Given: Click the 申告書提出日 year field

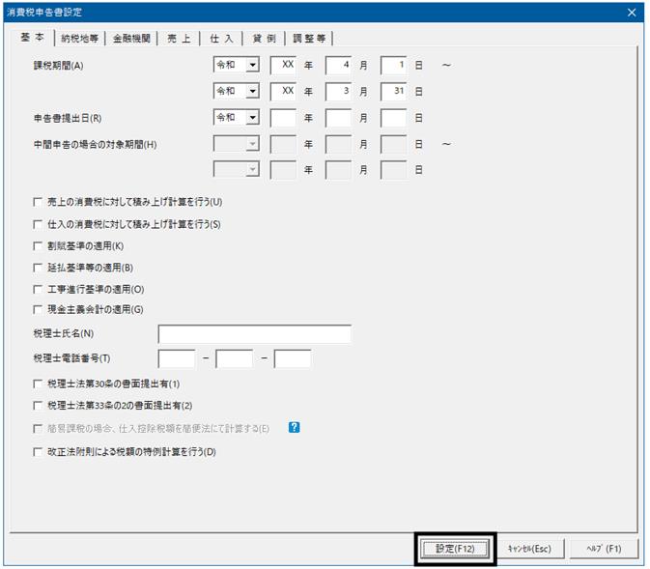Looking at the screenshot, I should [x=283, y=118].
